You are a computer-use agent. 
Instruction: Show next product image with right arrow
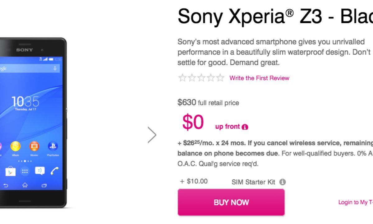click(152, 135)
